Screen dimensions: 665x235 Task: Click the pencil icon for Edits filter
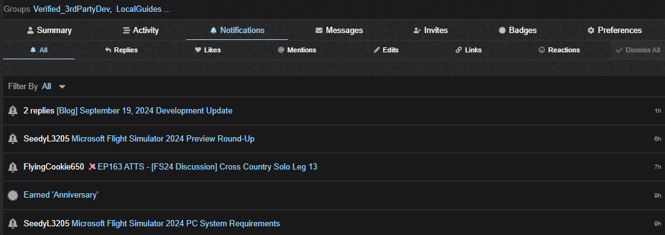coord(377,50)
